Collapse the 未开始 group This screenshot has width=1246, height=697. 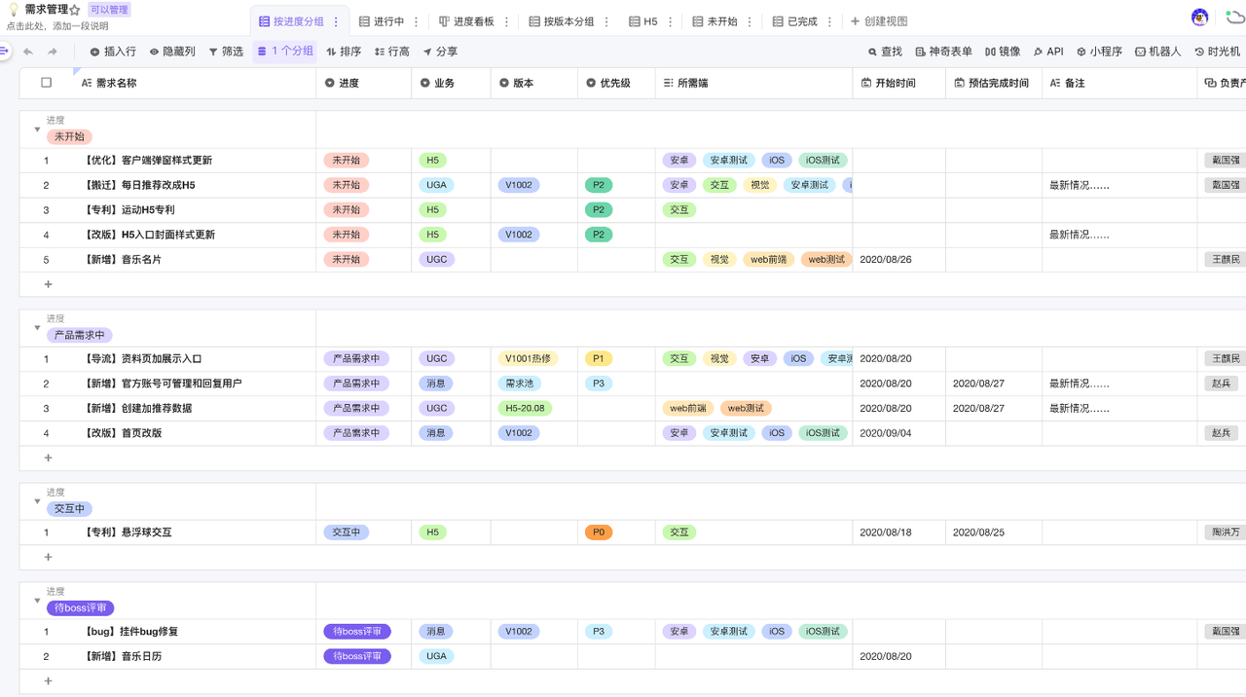pos(37,129)
